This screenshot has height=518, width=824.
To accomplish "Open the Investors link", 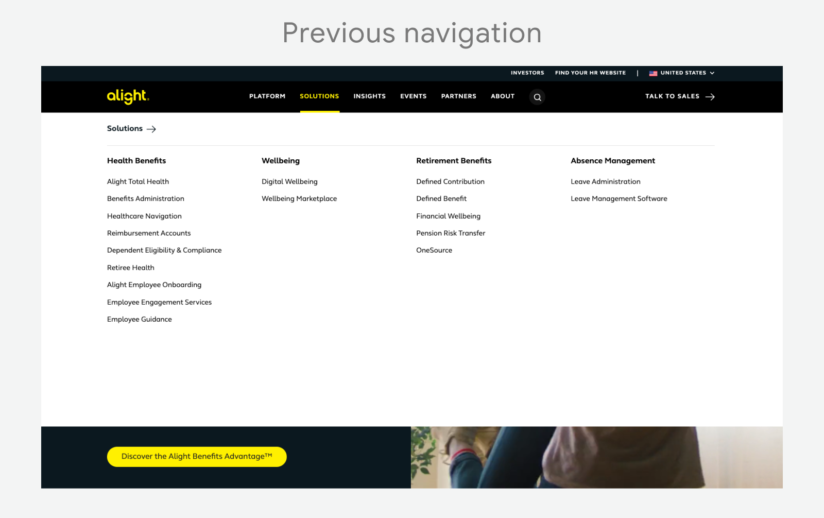I will (x=527, y=73).
